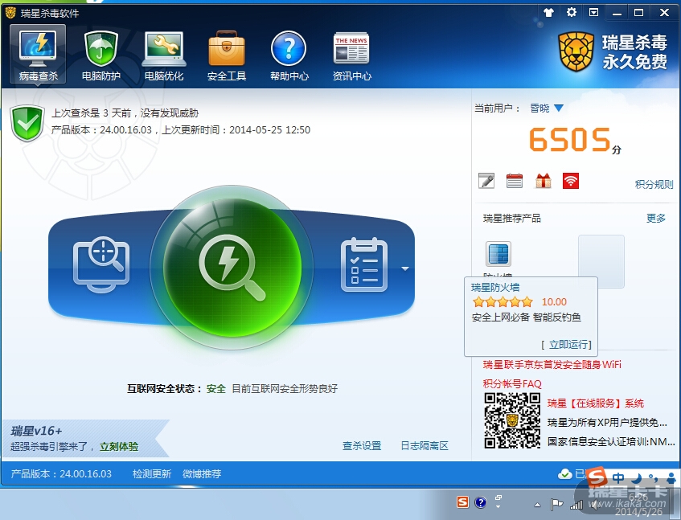Click the 瑞星防火墙 firewall product icon
Image resolution: width=681 pixels, height=520 pixels.
tap(498, 254)
